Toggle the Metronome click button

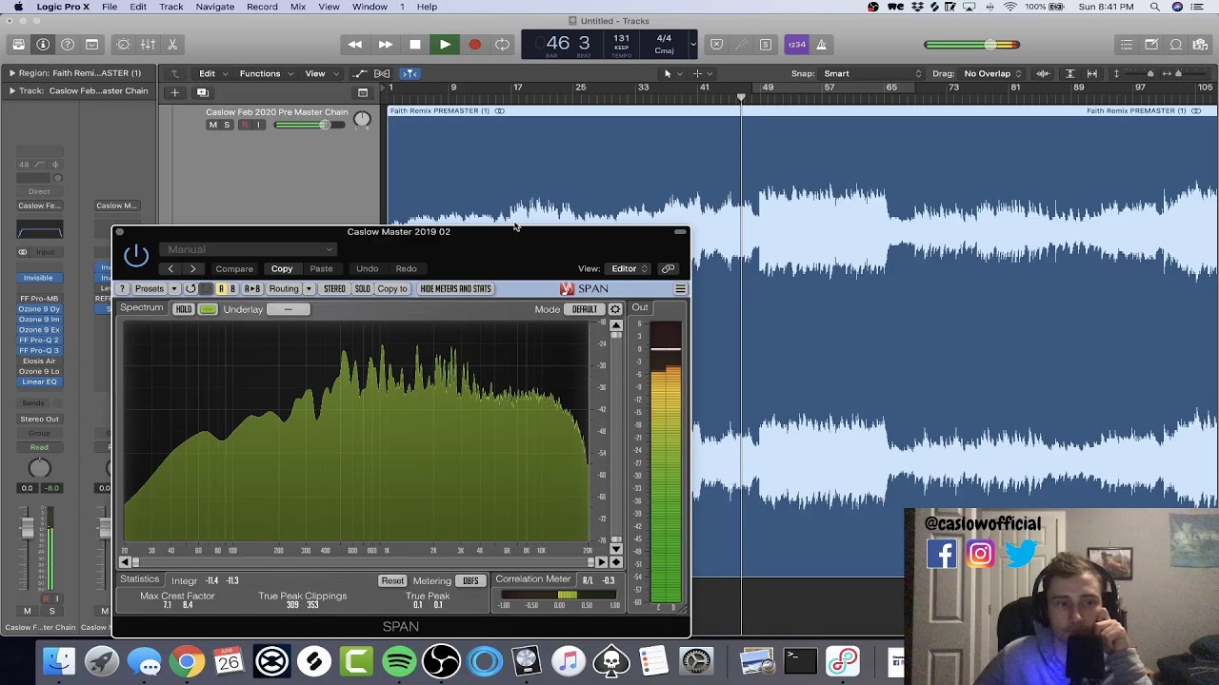[x=822, y=44]
